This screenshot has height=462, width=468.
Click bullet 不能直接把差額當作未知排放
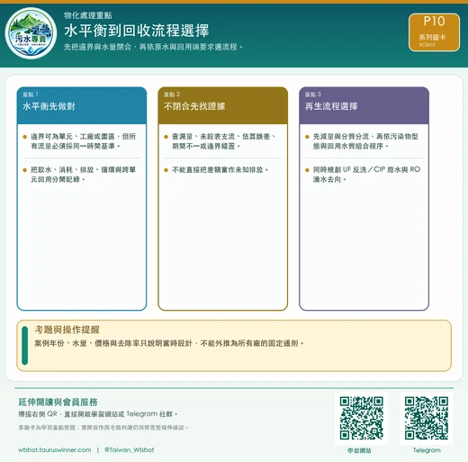(x=220, y=170)
